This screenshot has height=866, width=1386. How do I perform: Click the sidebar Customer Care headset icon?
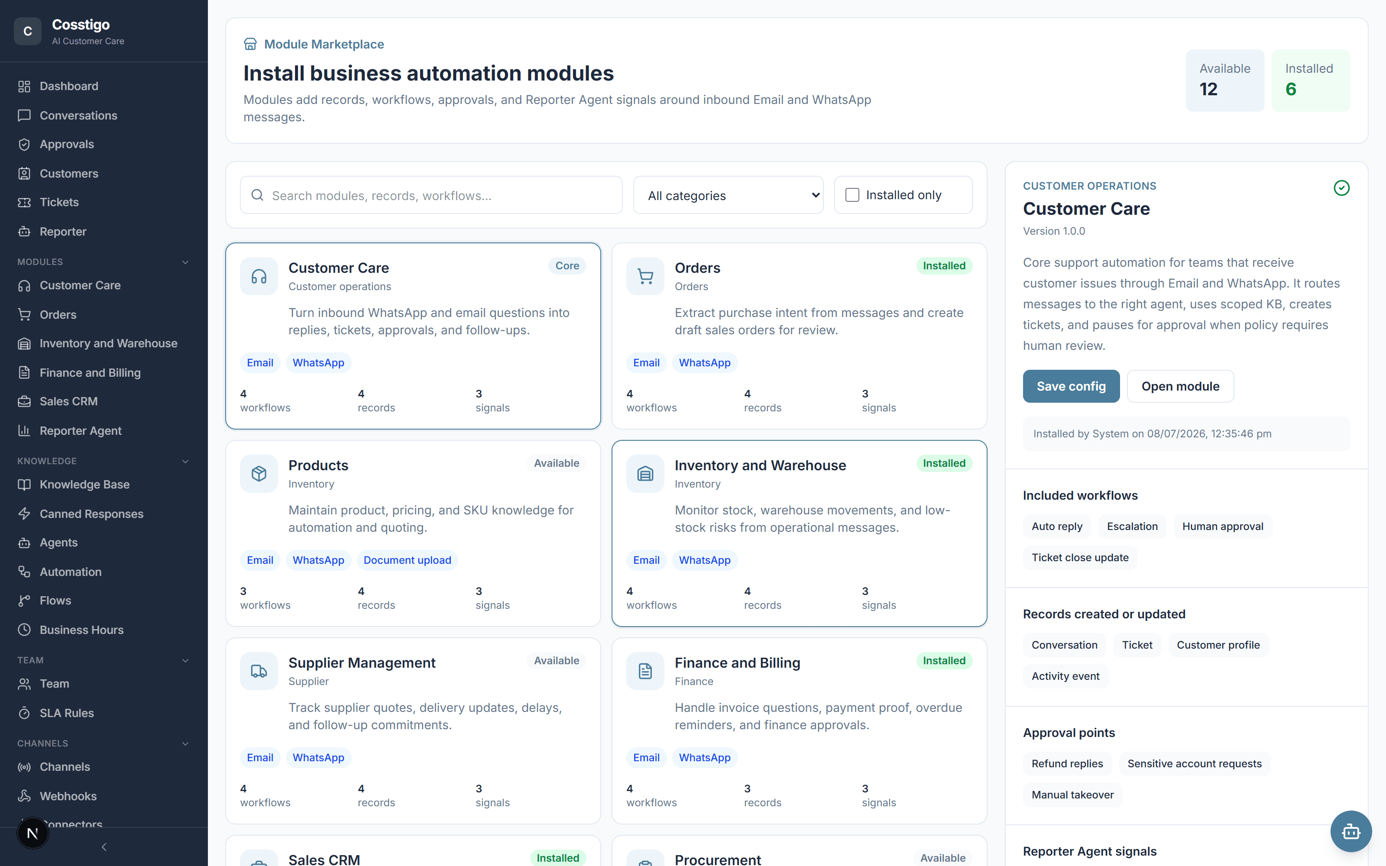(24, 285)
